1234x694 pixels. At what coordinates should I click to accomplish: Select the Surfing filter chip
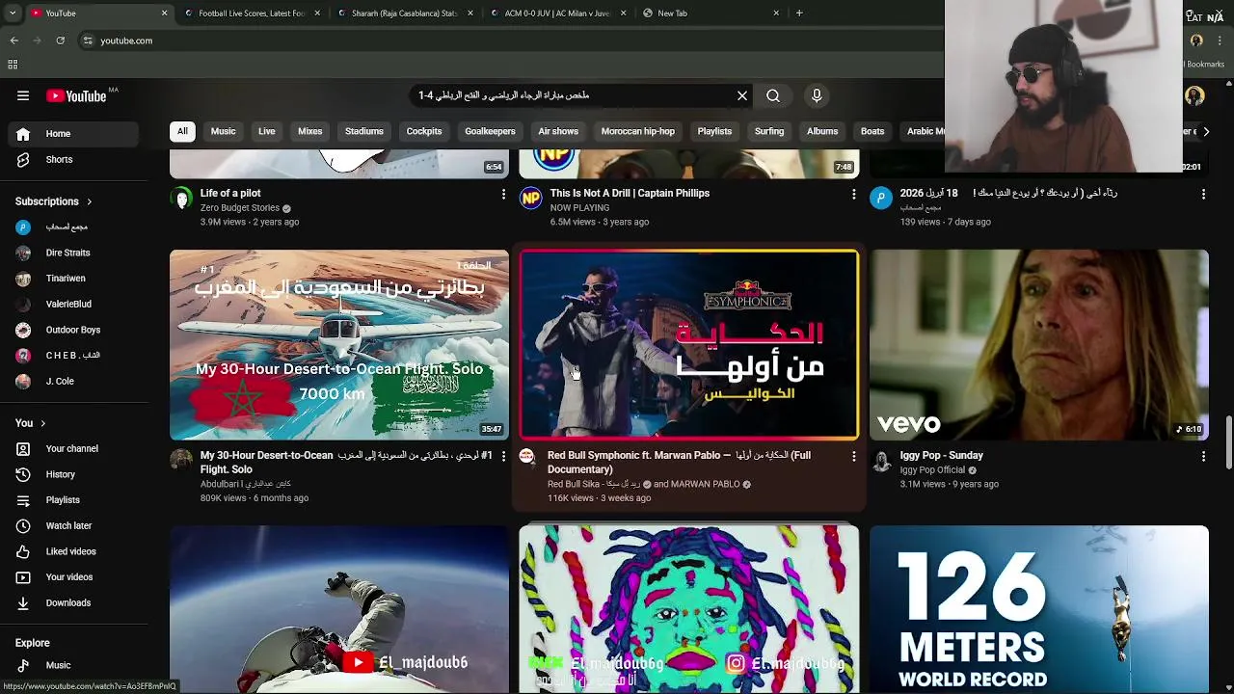point(769,131)
